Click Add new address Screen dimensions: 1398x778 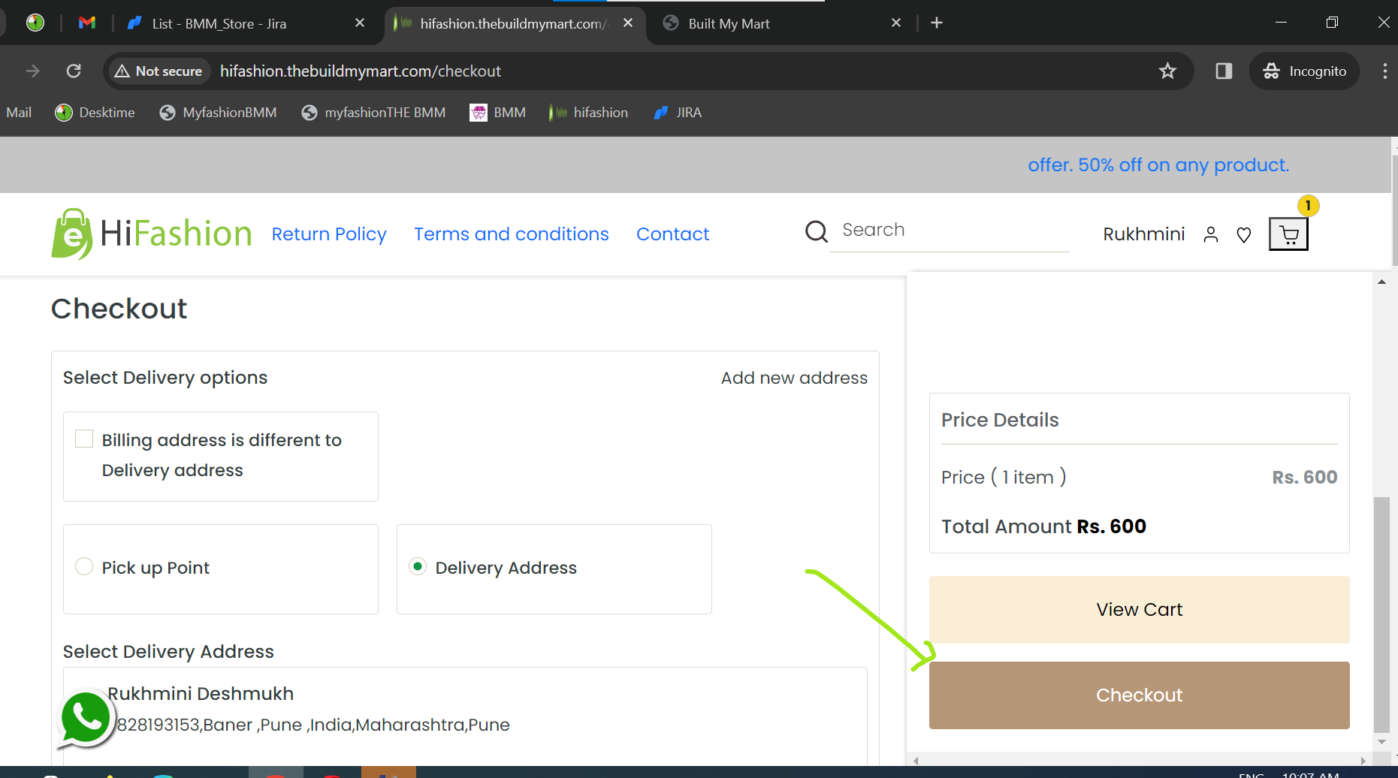(794, 378)
